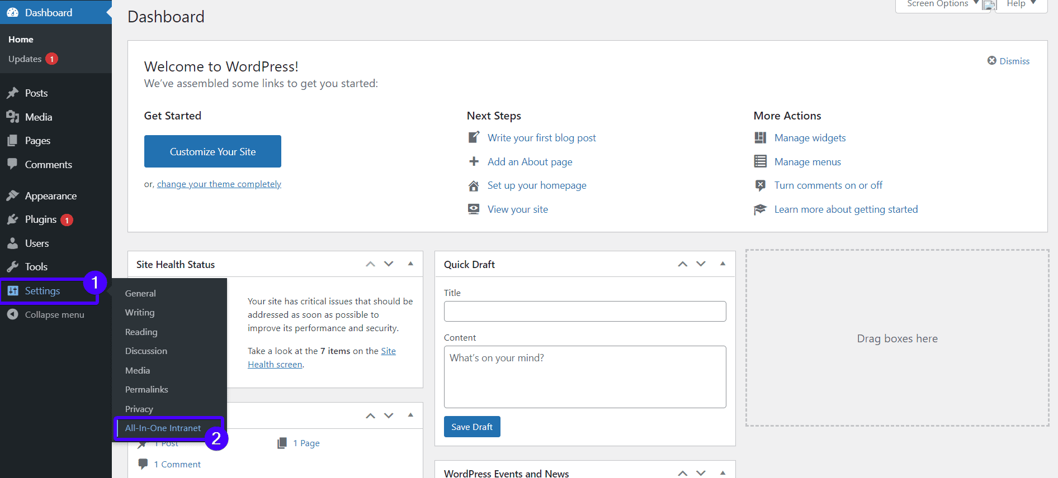Click the Posts pushpin icon
The image size is (1058, 478).
pyautogui.click(x=12, y=93)
